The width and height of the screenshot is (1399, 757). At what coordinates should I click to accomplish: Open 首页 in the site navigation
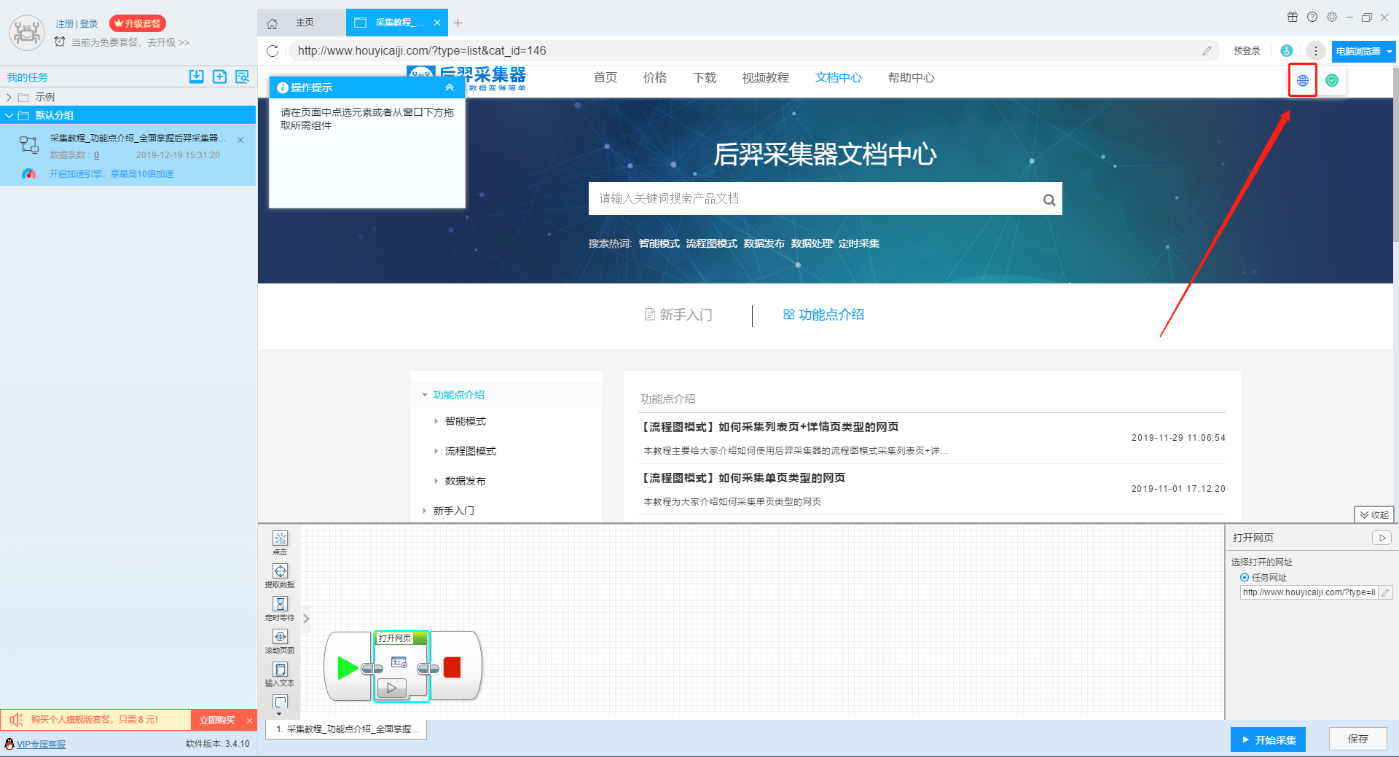(606, 78)
